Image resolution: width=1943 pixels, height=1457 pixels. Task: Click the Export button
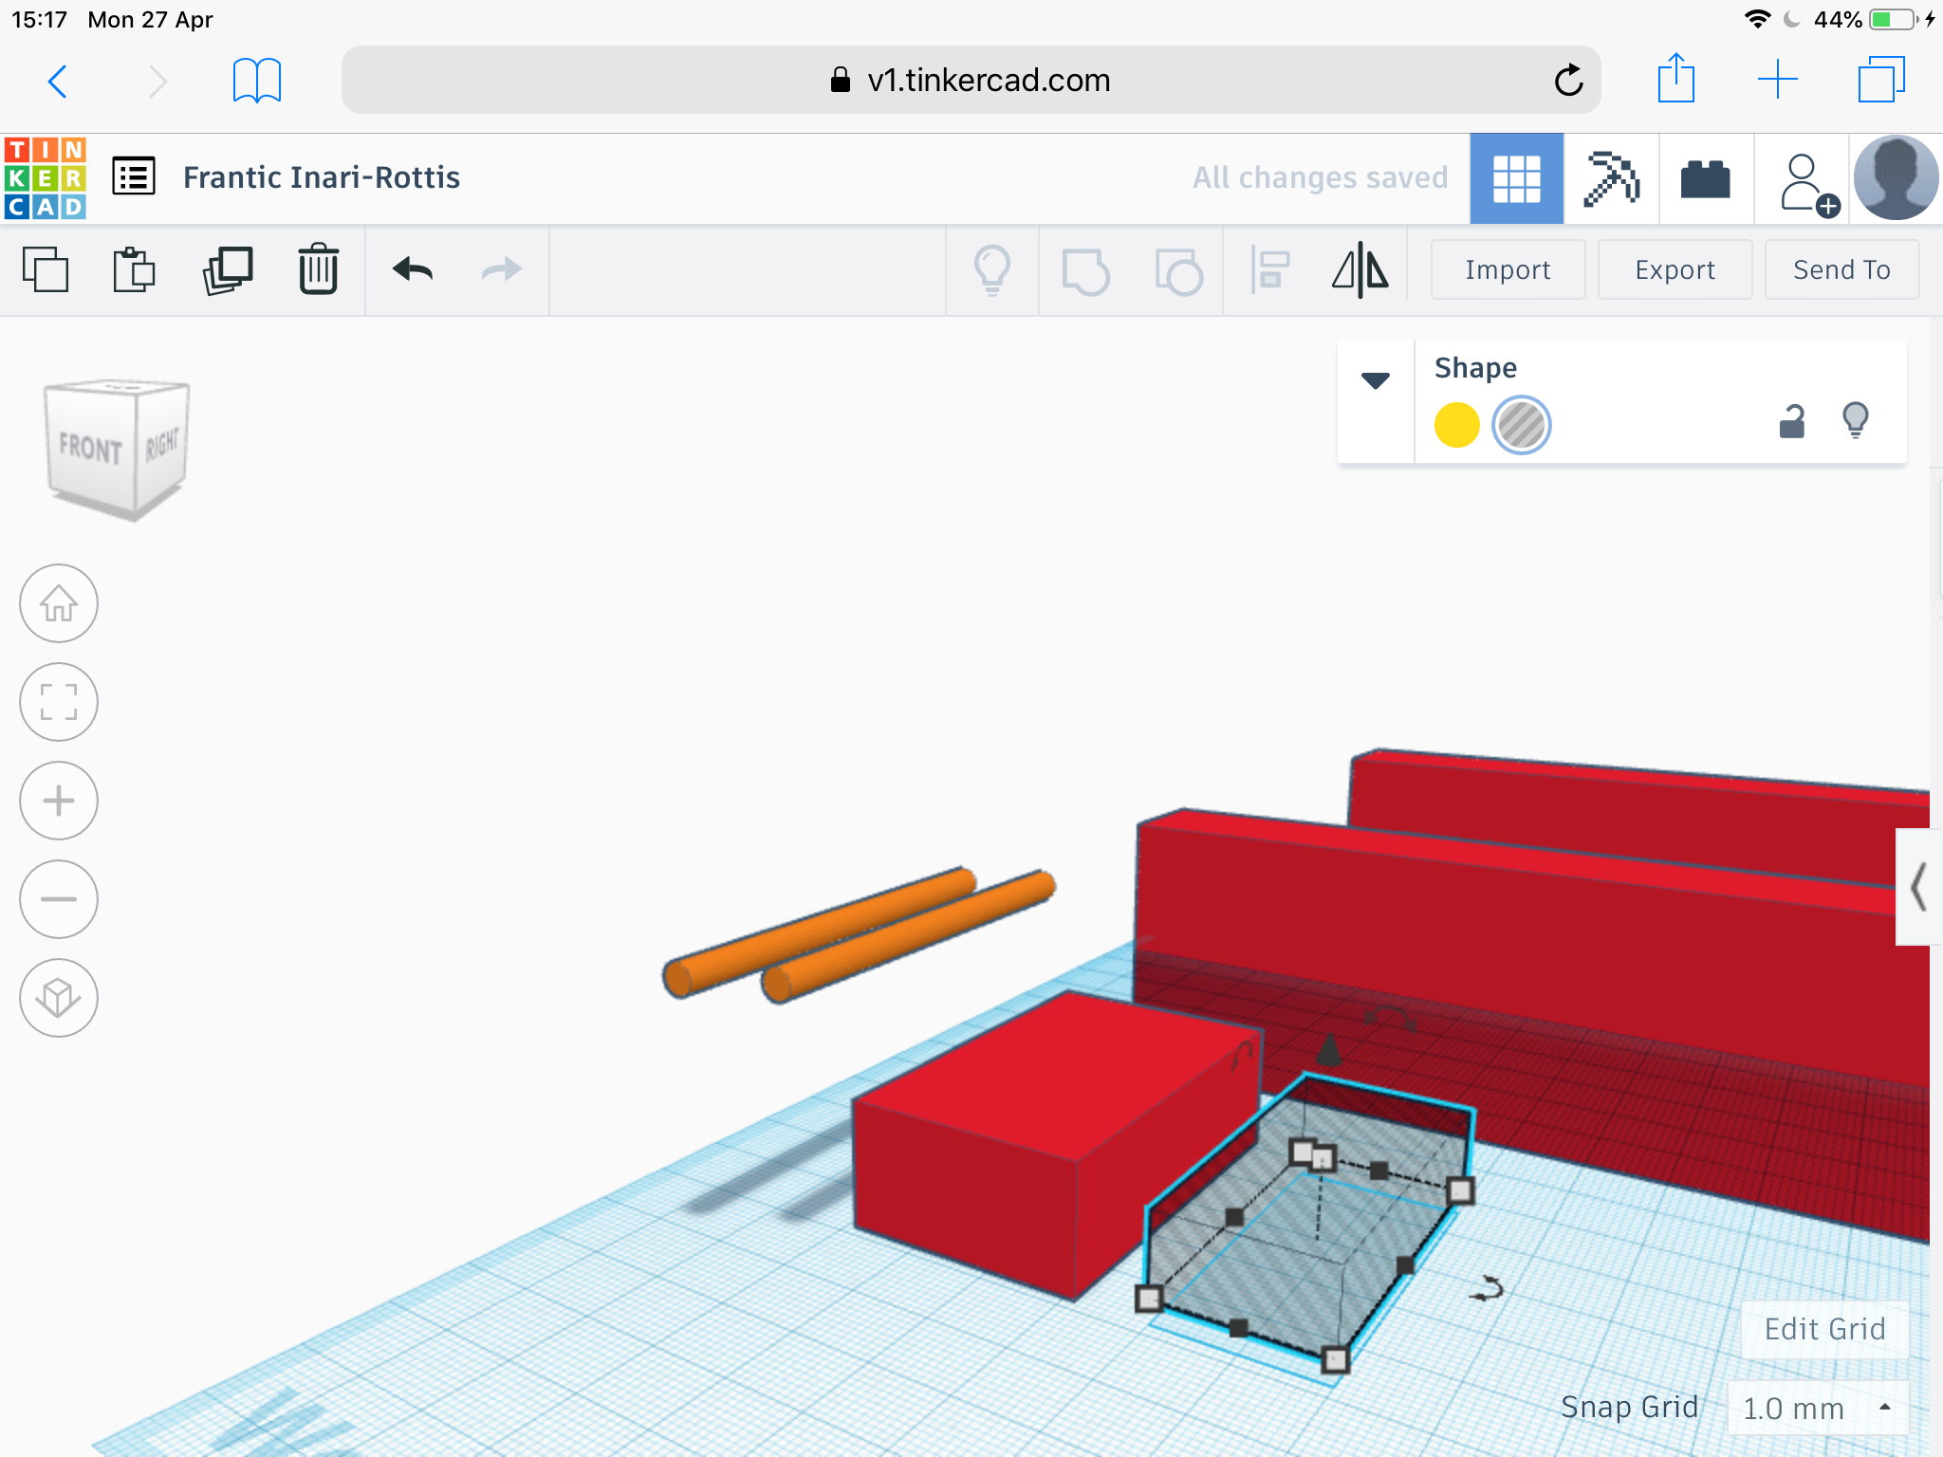[x=1675, y=270]
